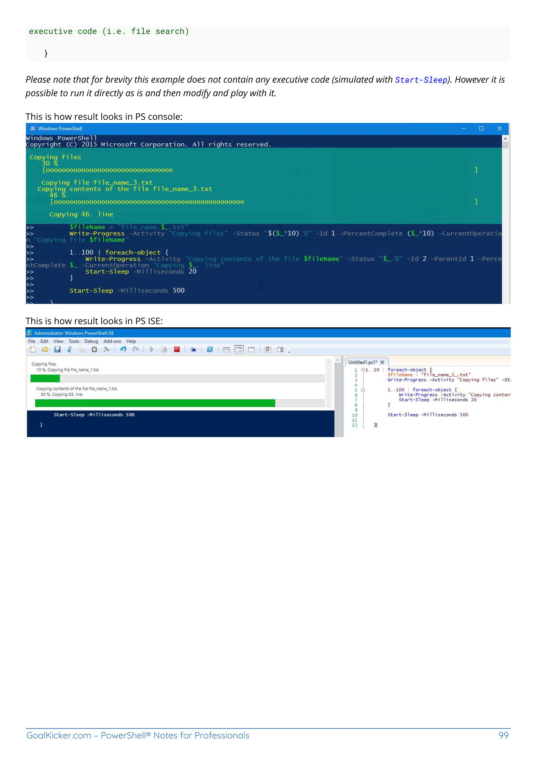Close the Windows PowerShell console window

[x=499, y=128]
